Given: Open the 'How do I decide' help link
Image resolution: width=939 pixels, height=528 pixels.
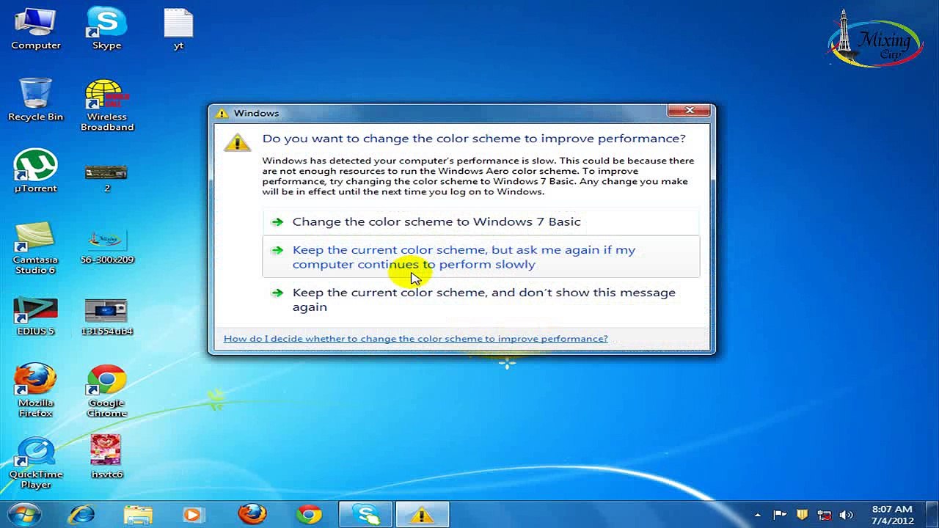Looking at the screenshot, I should (x=415, y=339).
